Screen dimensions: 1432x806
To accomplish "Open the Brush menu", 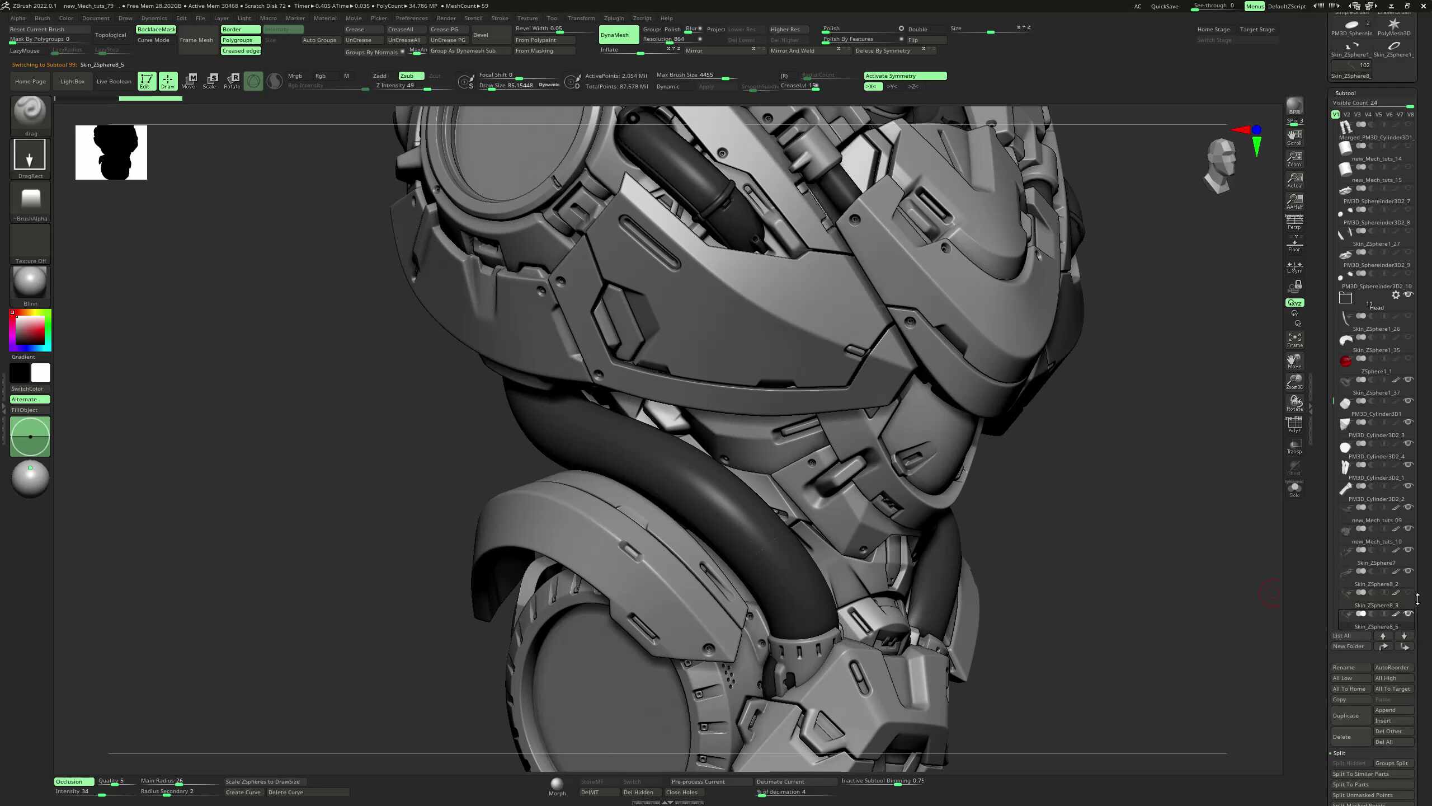I will coord(42,18).
